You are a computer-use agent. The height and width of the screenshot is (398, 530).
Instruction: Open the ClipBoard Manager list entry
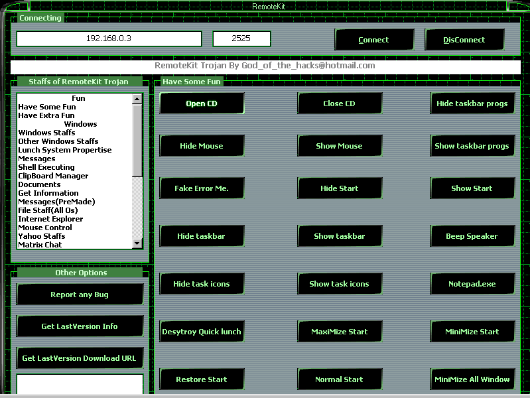(x=53, y=176)
